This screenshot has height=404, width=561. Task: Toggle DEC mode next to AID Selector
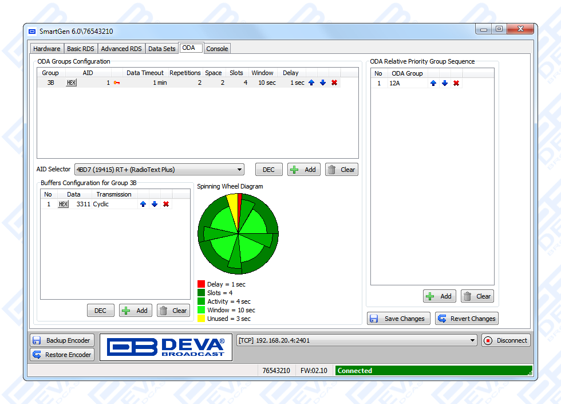pos(268,170)
